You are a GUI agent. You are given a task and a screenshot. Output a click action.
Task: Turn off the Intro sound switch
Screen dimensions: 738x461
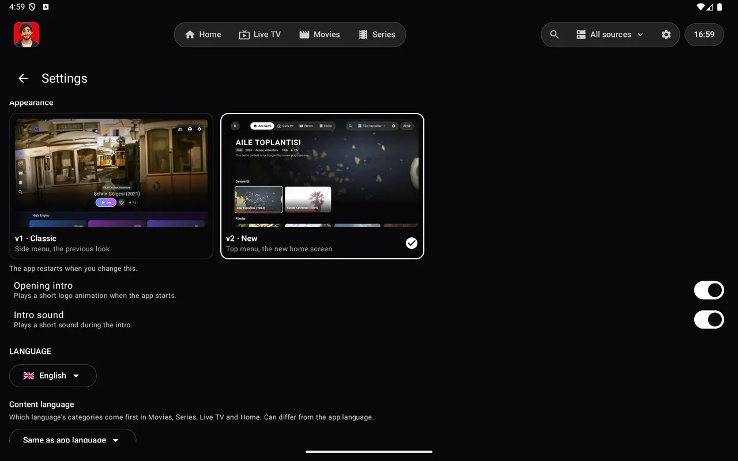tap(709, 320)
